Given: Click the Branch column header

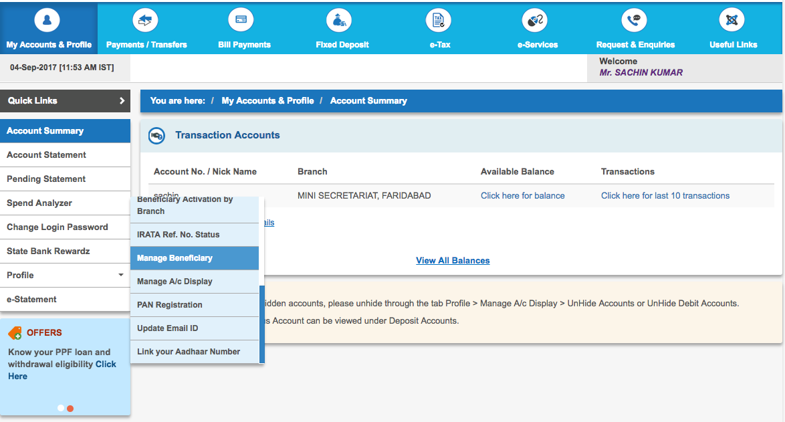Looking at the screenshot, I should 312,172.
